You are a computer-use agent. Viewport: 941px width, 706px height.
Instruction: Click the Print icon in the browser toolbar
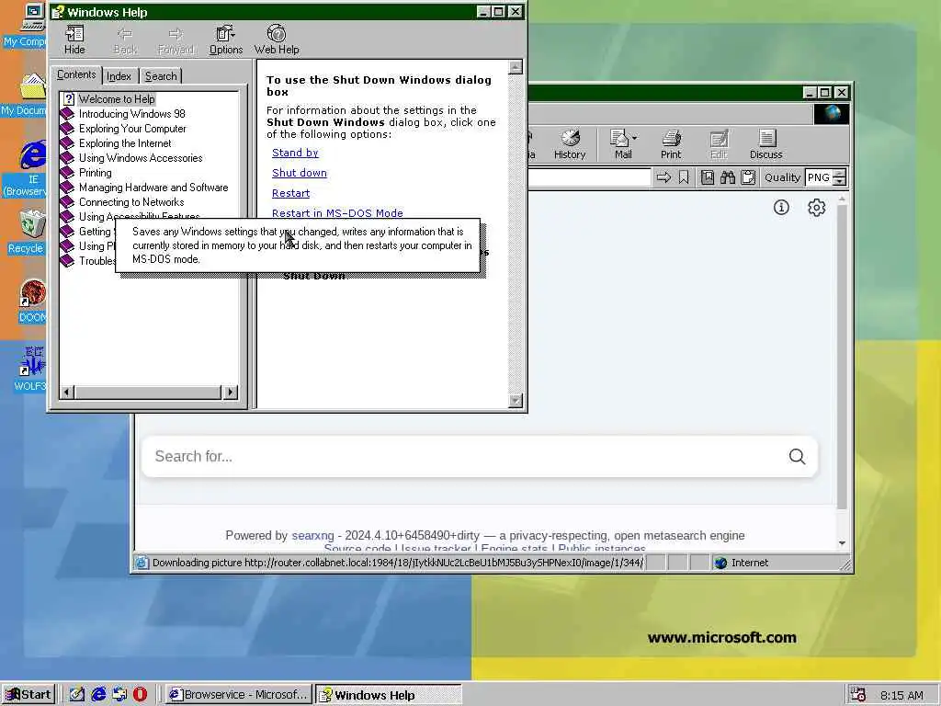tap(670, 144)
